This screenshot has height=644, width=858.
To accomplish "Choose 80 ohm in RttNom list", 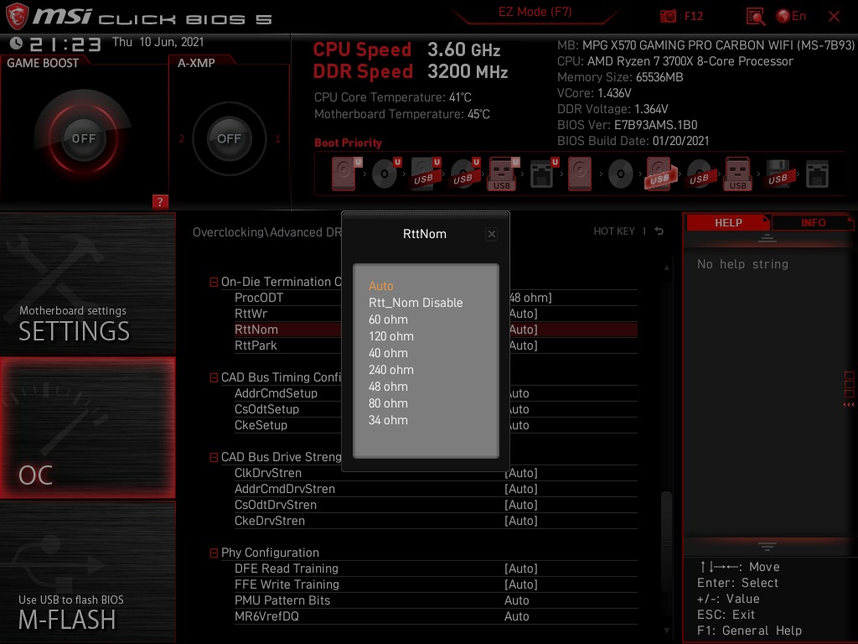I will [388, 403].
